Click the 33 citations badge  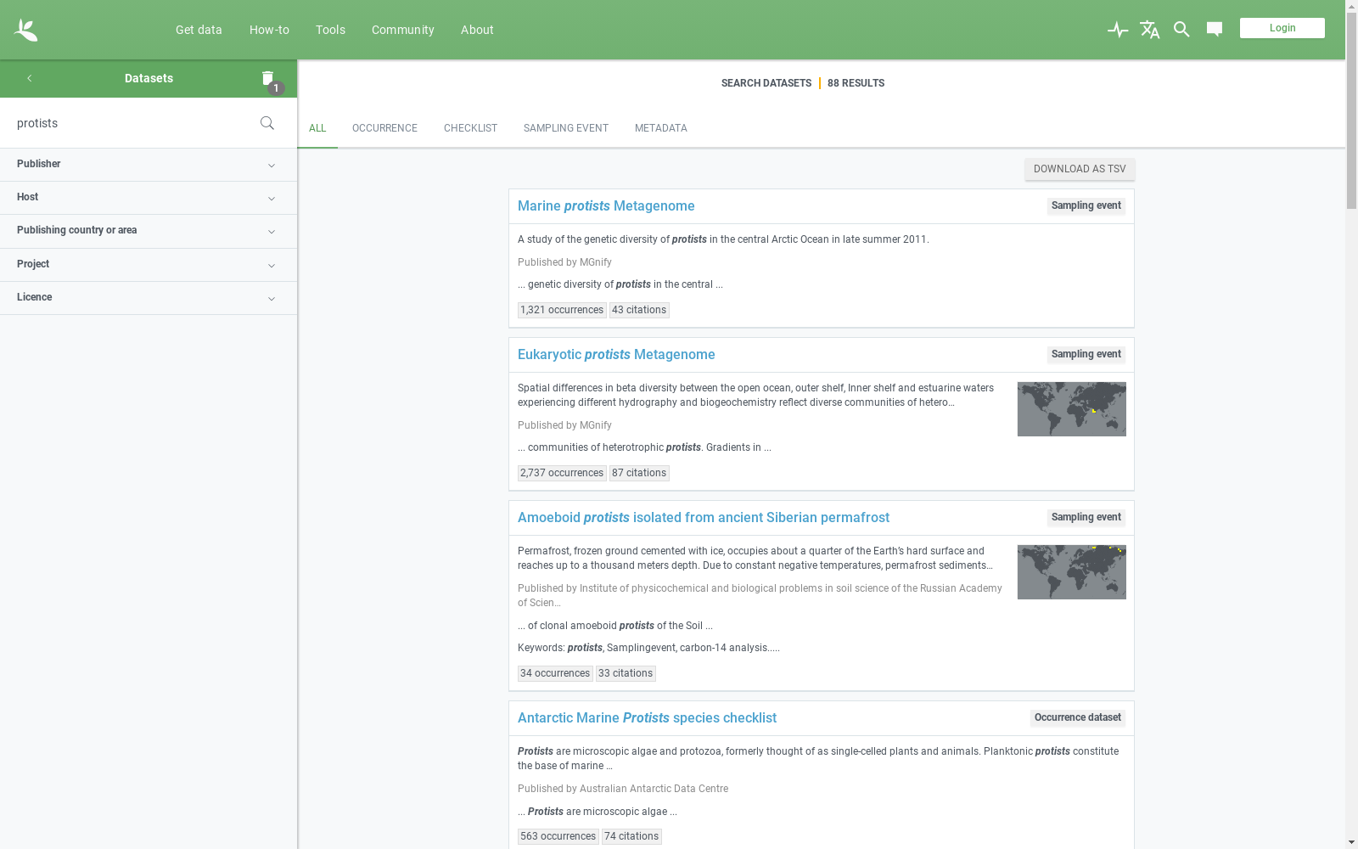pyautogui.click(x=626, y=673)
